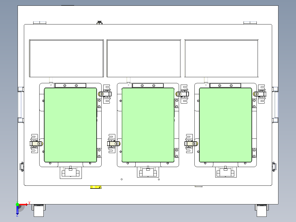This screenshot has height=222, width=296.
Task: Select the top-right hinge on the cabinet door
Action: click(250, 23)
